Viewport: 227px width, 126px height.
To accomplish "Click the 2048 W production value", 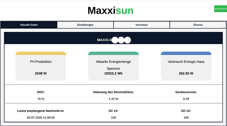I will coord(41,73).
